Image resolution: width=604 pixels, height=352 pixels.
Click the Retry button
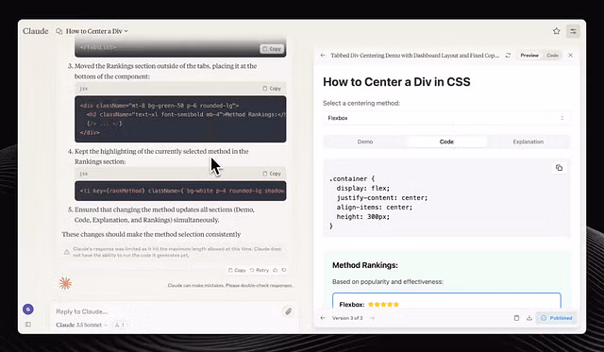coord(260,270)
